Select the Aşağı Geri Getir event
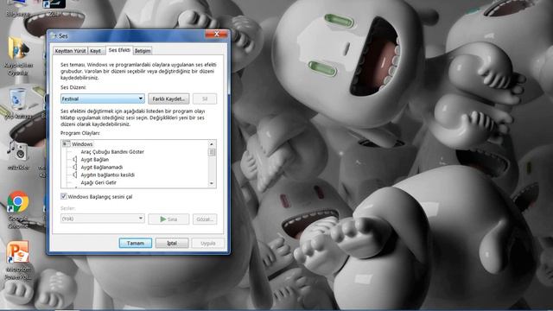 tap(99, 182)
